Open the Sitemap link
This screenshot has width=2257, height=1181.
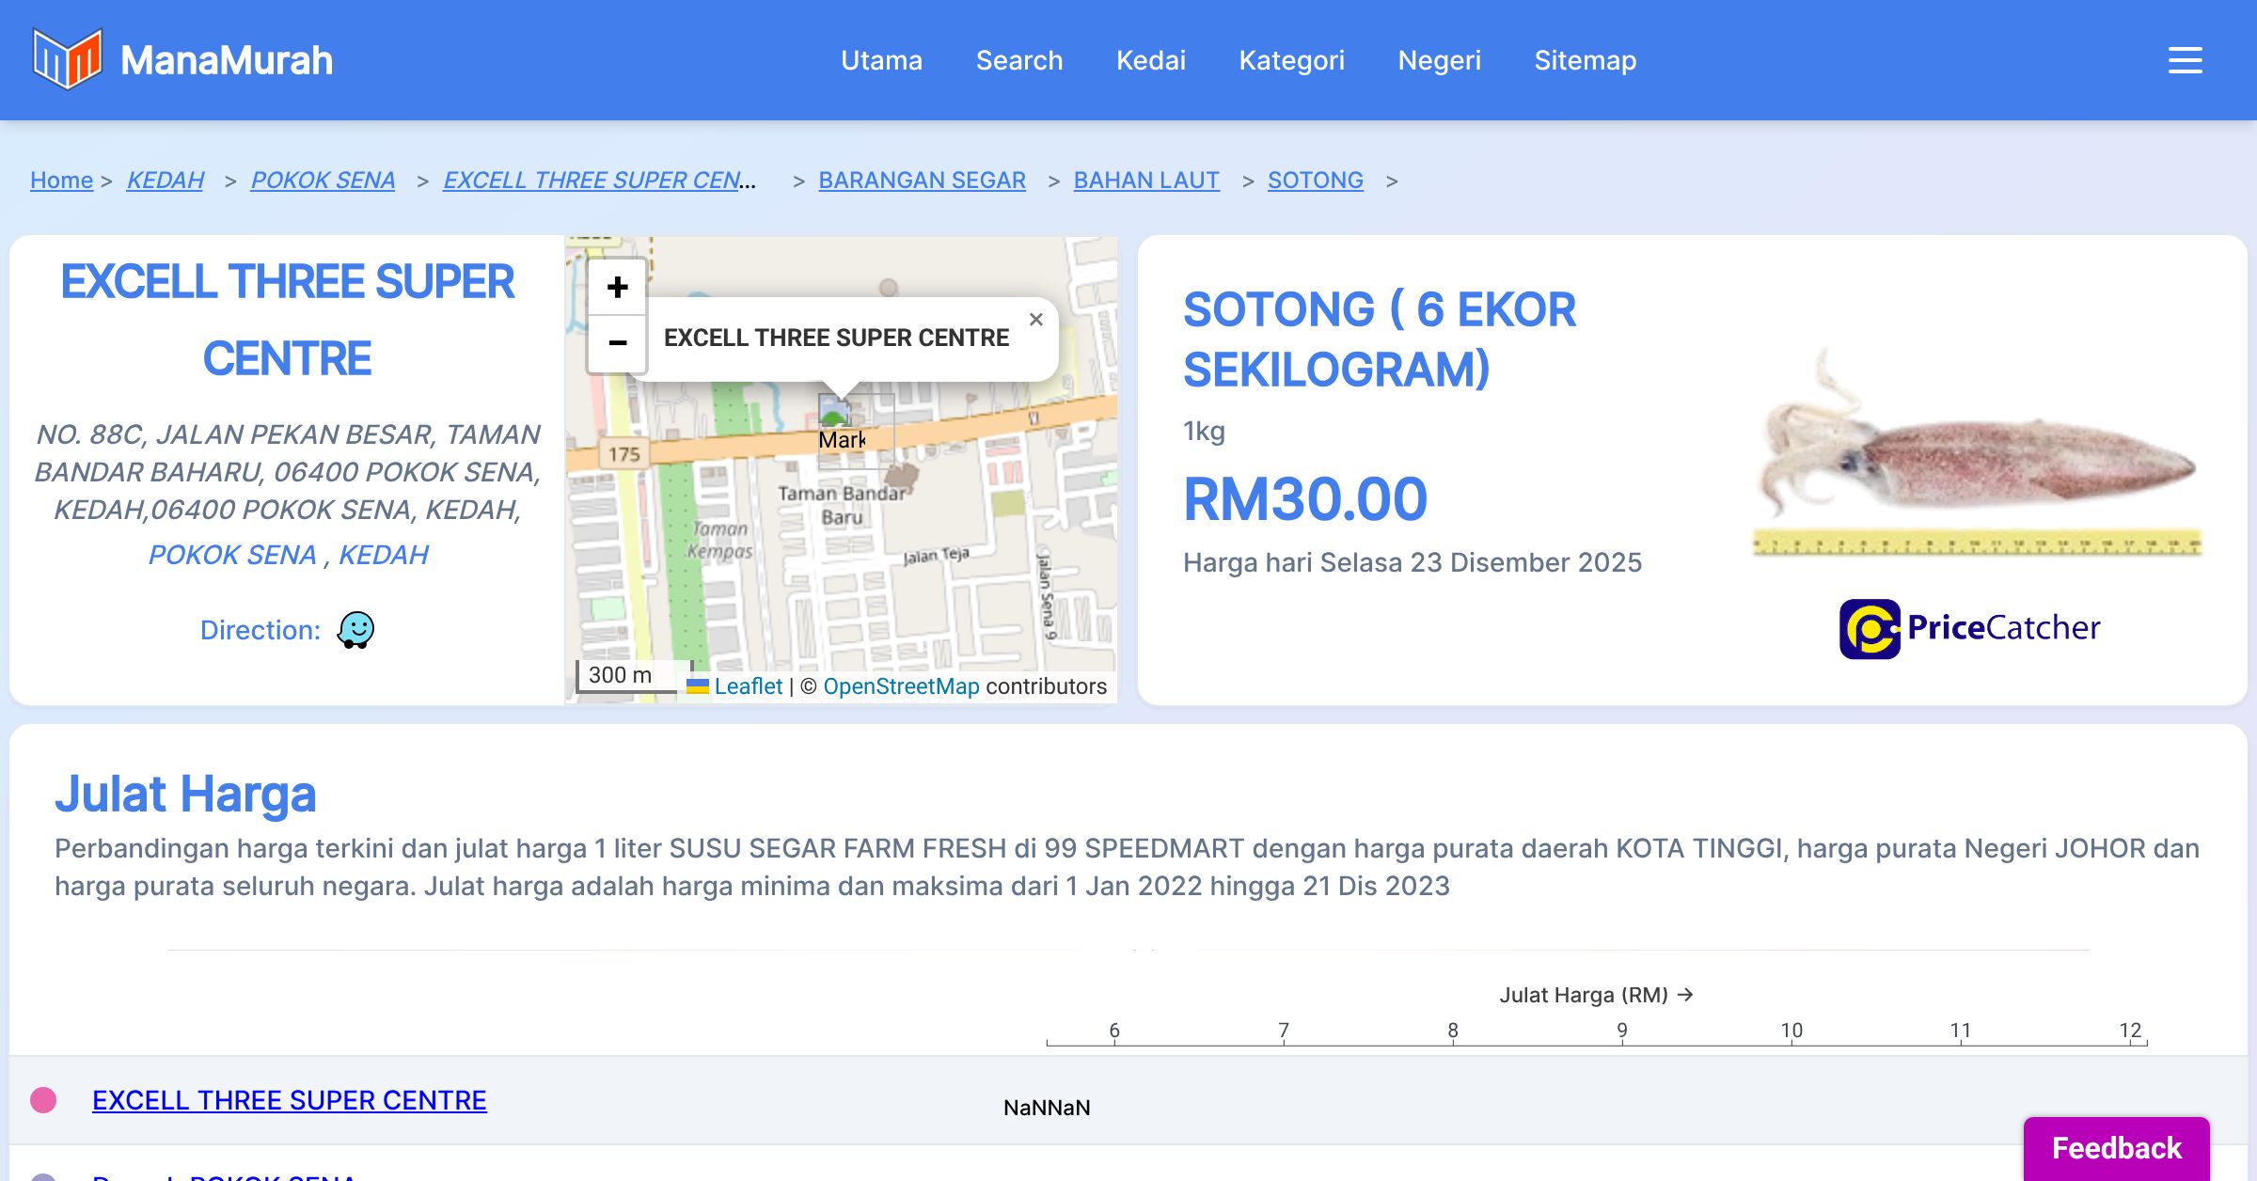(x=1585, y=60)
